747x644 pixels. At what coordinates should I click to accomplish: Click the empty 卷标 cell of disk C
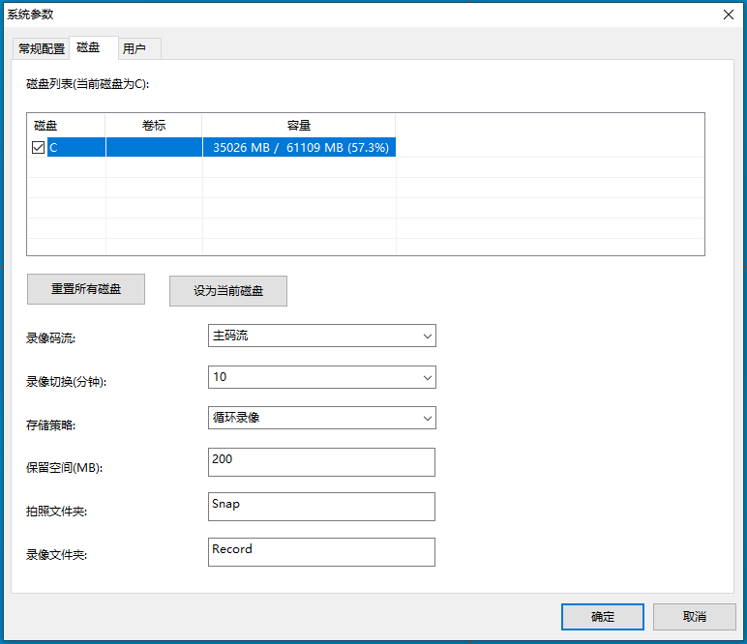coord(153,148)
